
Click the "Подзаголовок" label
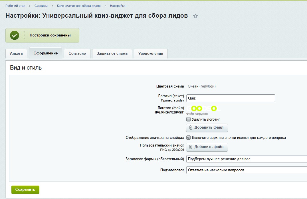click(x=172, y=170)
